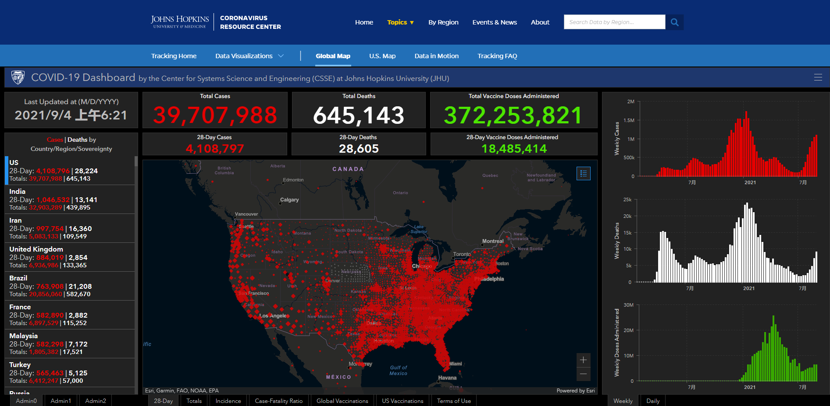Select the Totals map tab
The image size is (830, 406).
click(194, 401)
